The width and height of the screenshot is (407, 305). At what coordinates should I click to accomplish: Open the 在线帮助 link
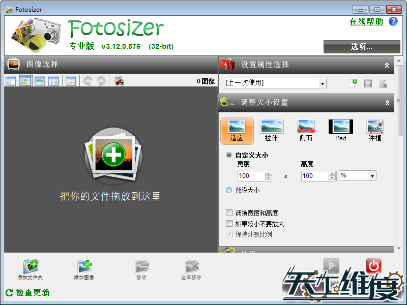(x=366, y=21)
